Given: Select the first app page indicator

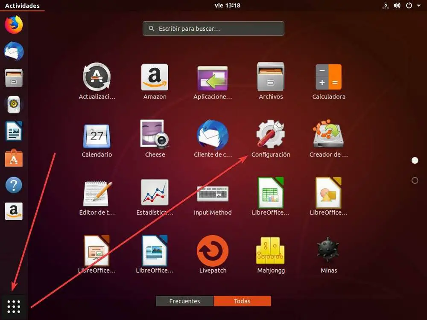Looking at the screenshot, I should coord(415,160).
